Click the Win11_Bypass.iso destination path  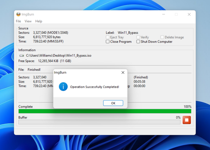tap(59, 56)
